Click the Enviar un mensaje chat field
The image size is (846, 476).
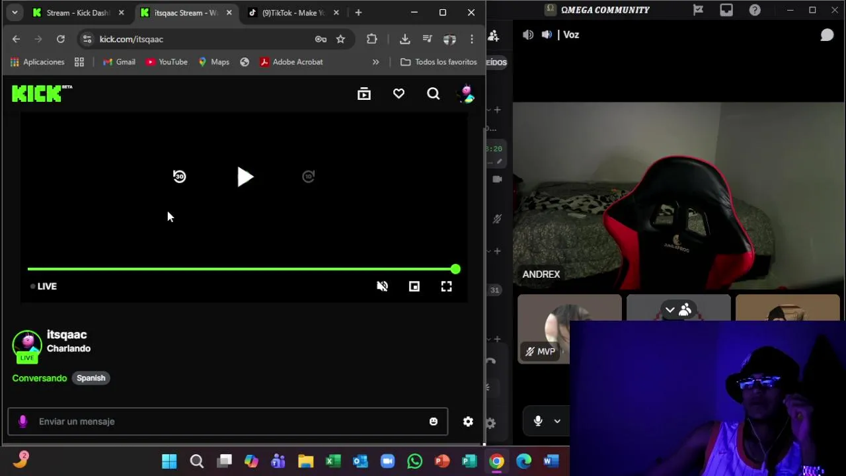point(228,421)
